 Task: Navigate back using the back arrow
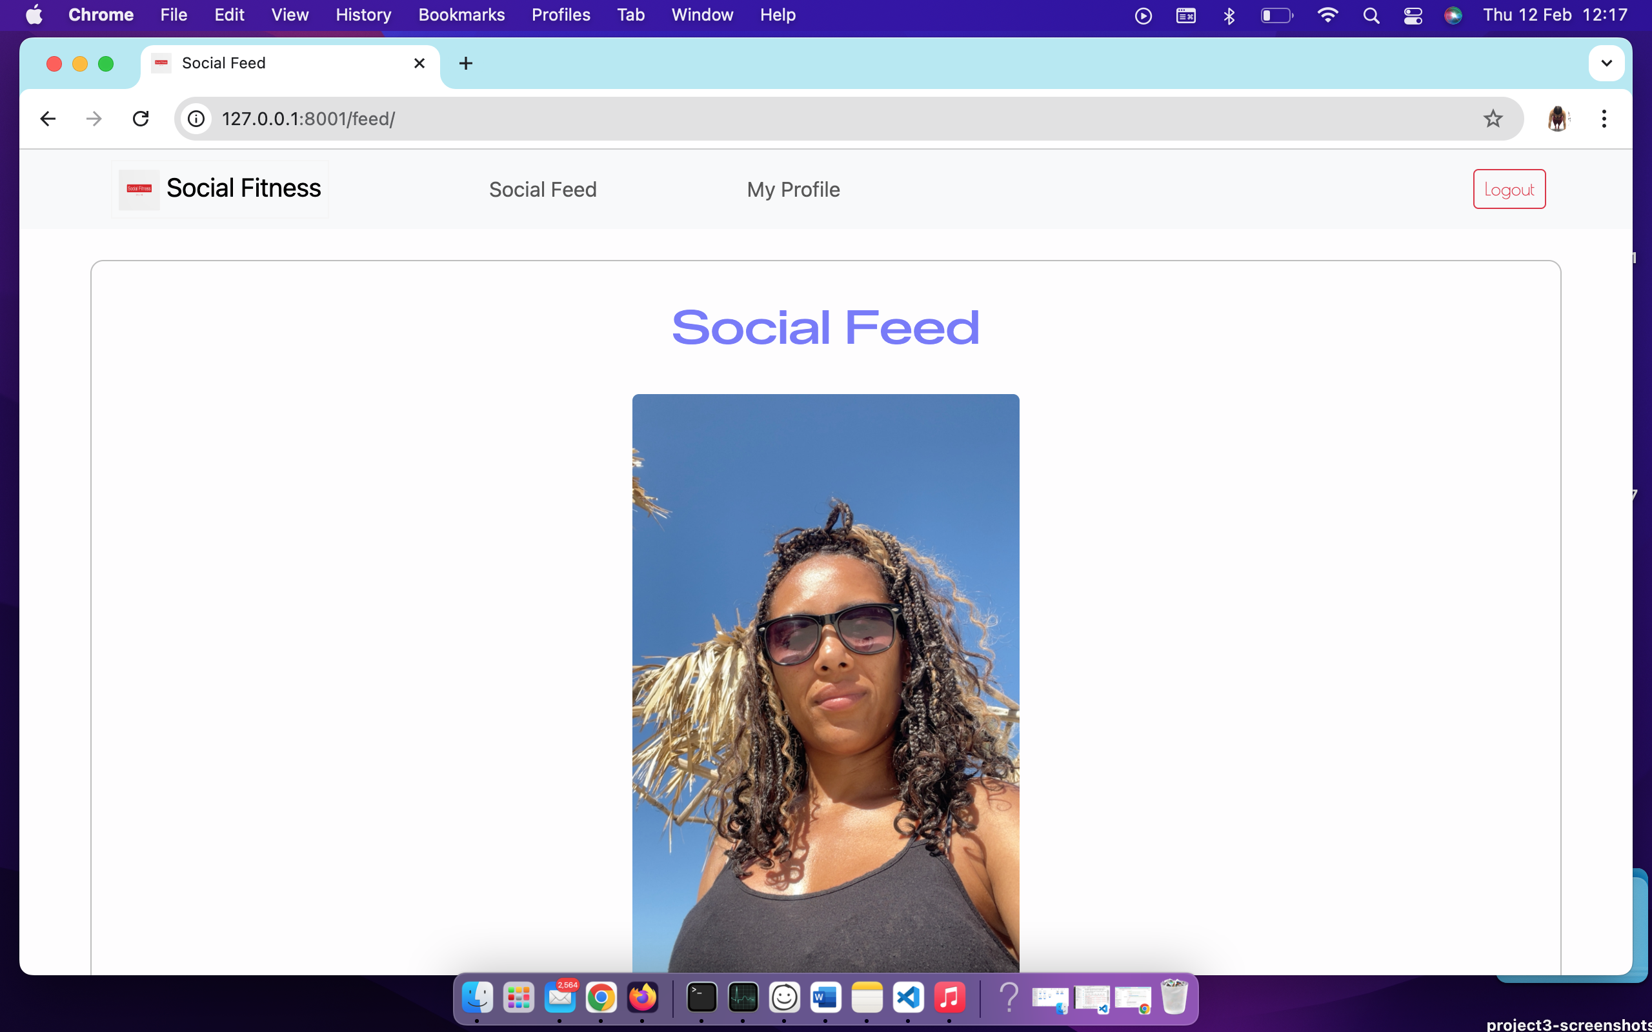click(x=47, y=118)
